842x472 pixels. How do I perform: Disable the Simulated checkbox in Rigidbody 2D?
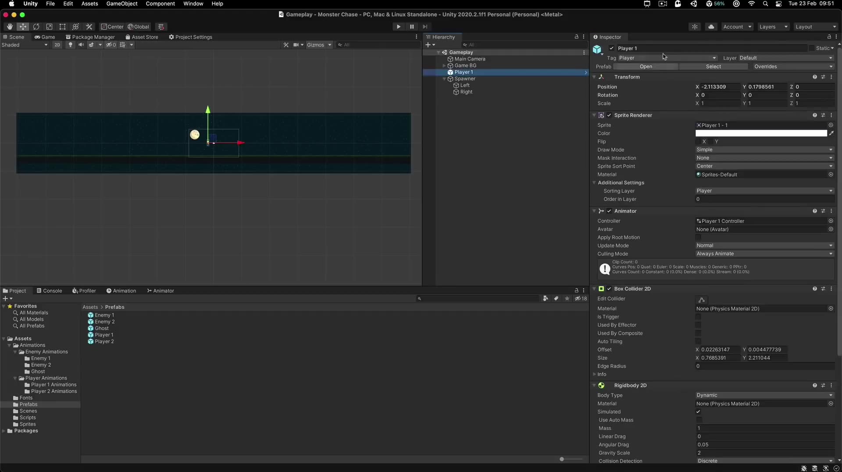pyautogui.click(x=699, y=412)
